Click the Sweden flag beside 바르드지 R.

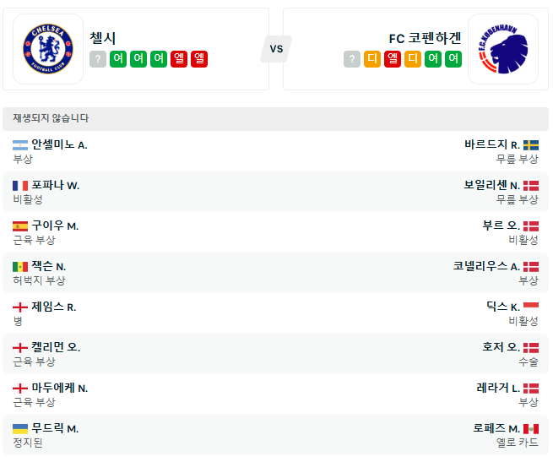[531, 144]
